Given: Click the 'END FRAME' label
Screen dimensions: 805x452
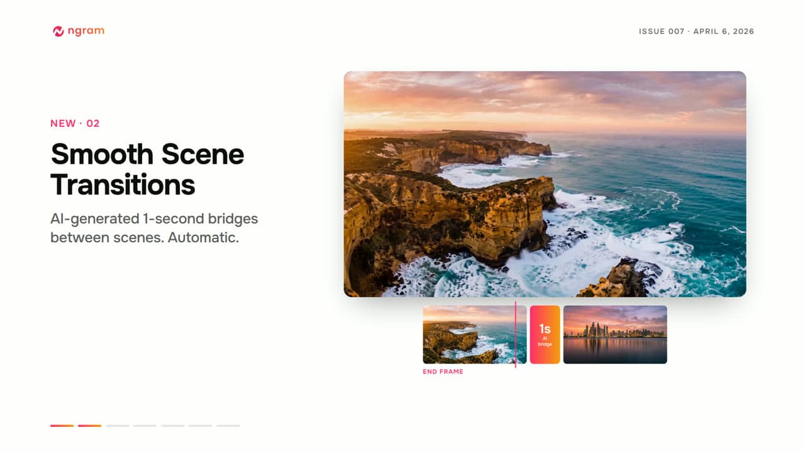Looking at the screenshot, I should (x=443, y=372).
